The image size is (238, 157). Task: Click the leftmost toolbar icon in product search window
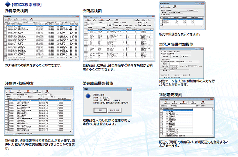[88, 20]
